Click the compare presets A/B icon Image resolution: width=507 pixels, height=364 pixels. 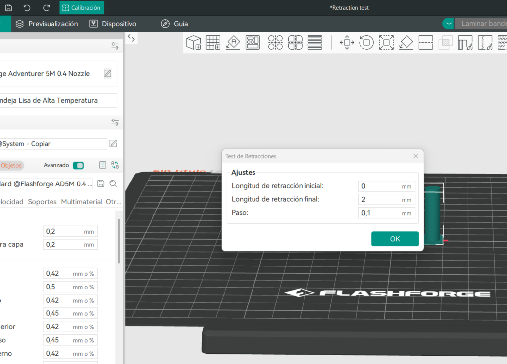tap(115, 165)
